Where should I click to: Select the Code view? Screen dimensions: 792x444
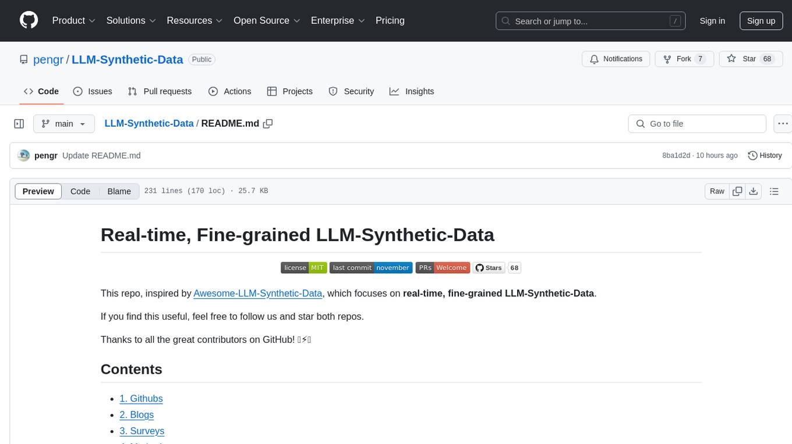[x=80, y=191]
